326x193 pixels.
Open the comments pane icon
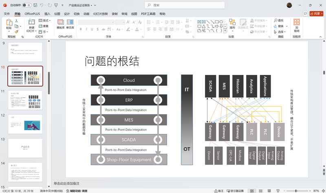pyautogui.click(x=305, y=14)
